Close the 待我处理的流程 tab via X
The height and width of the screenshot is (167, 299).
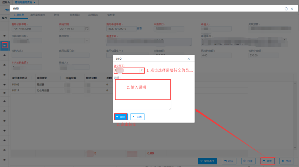click(34, 2)
